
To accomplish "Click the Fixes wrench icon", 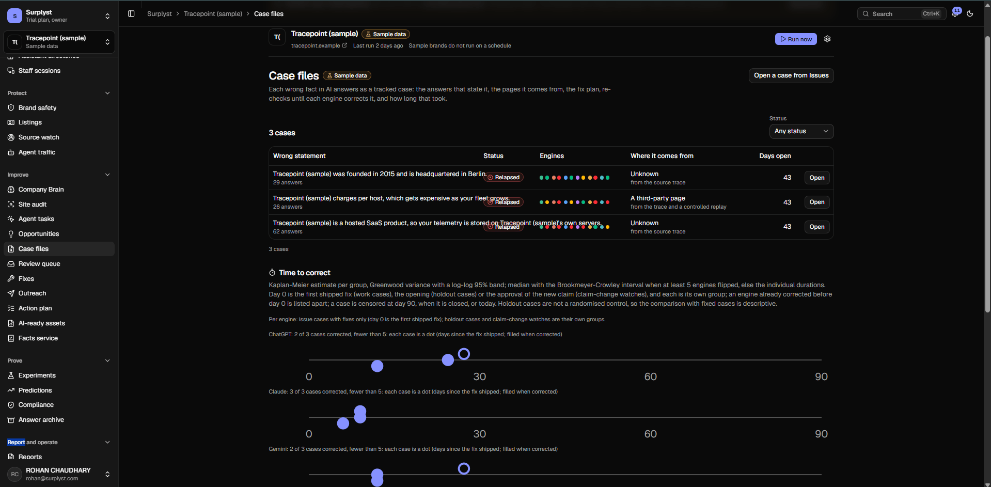I will (x=11, y=279).
